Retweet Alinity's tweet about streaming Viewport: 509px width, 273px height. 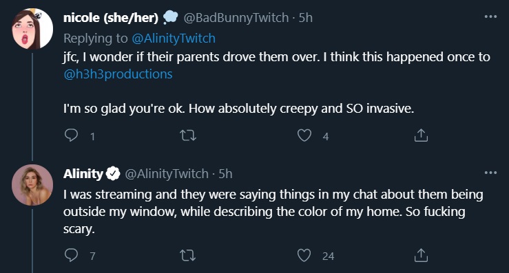[x=188, y=255]
